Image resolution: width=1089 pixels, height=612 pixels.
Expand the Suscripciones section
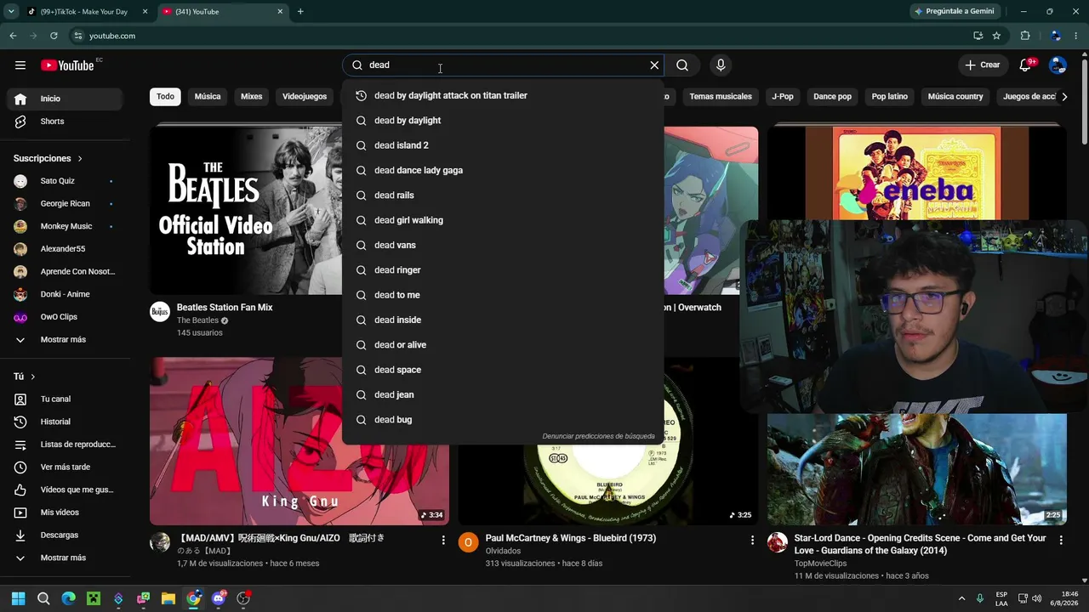pos(48,158)
